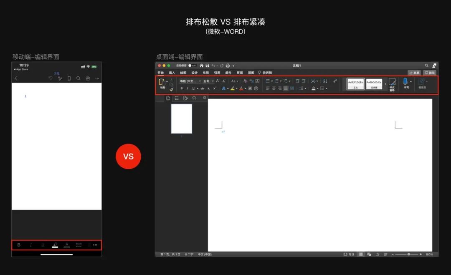
Task: Click the sort (A-Z) icon in ribbon
Action: tap(325, 81)
